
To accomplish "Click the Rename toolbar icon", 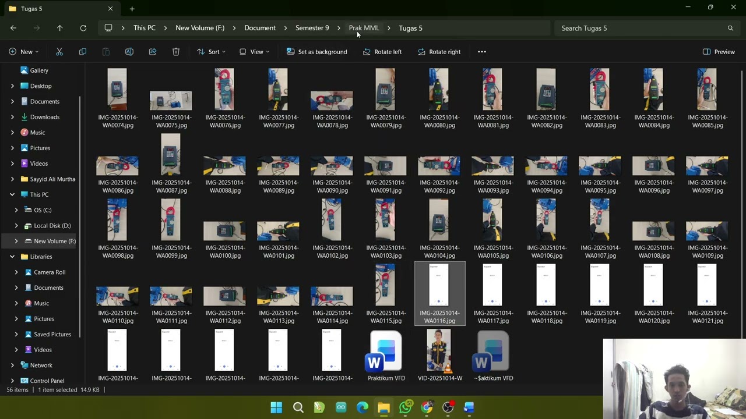I will tap(129, 52).
